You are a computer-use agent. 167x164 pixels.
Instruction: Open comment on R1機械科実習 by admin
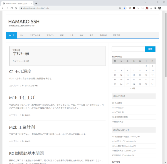point(117,151)
